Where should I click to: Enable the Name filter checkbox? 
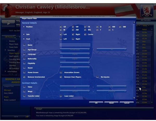click(x=24, y=45)
